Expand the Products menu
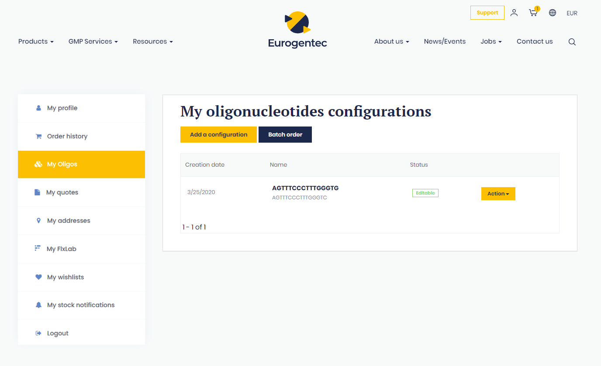Screen dimensions: 601x366 36,41
